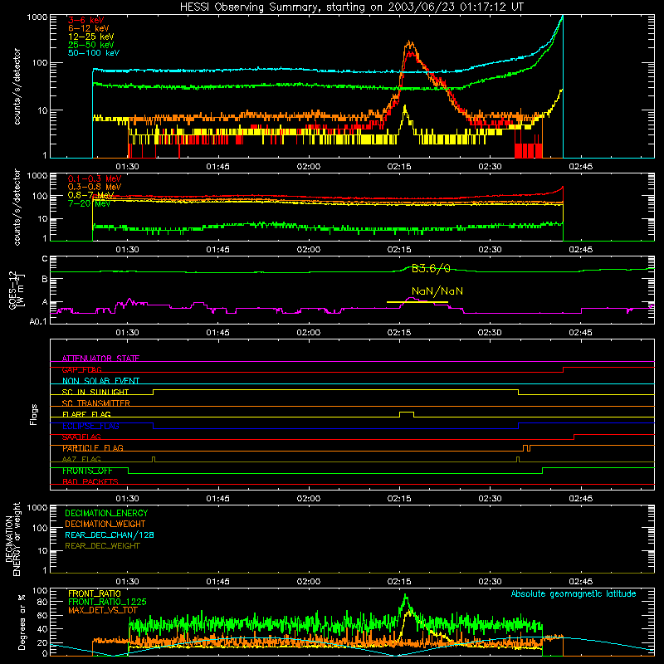Select the "SAA_FLAG" label
The height and width of the screenshot is (664, 664).
tap(81, 437)
